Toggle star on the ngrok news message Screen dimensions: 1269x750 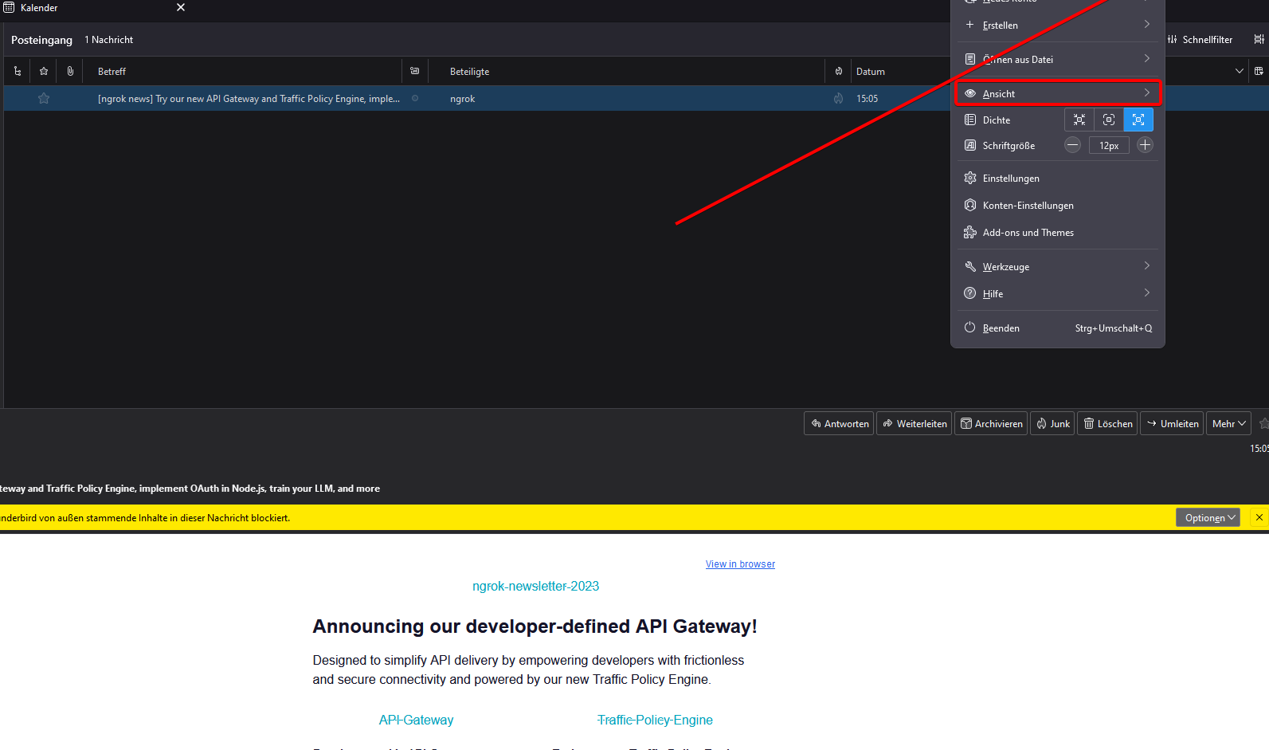click(44, 99)
